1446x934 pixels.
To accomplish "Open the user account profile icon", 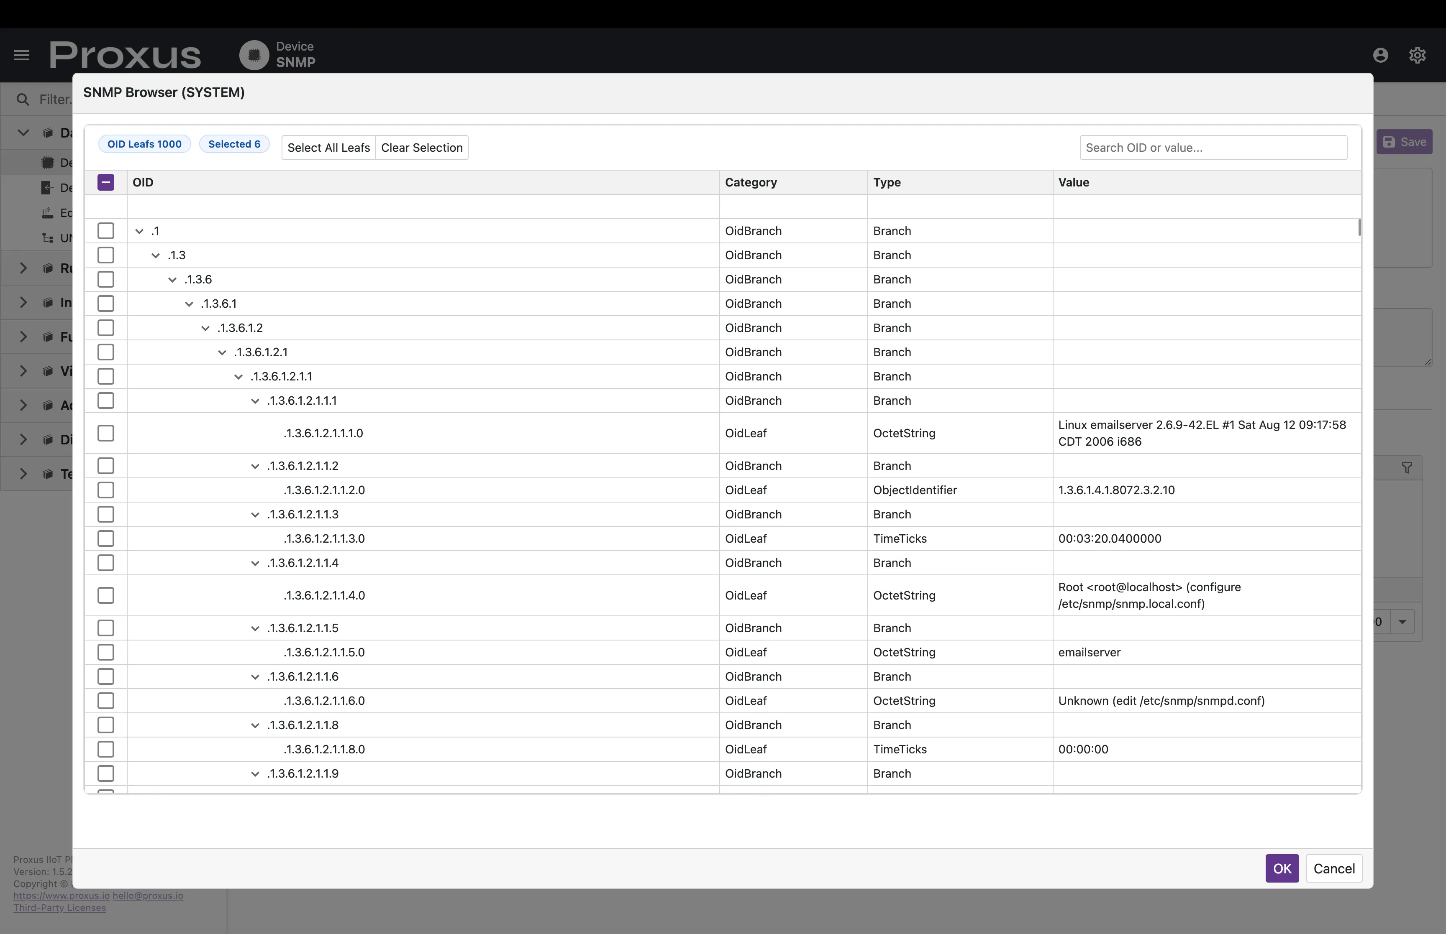I will [x=1379, y=55].
